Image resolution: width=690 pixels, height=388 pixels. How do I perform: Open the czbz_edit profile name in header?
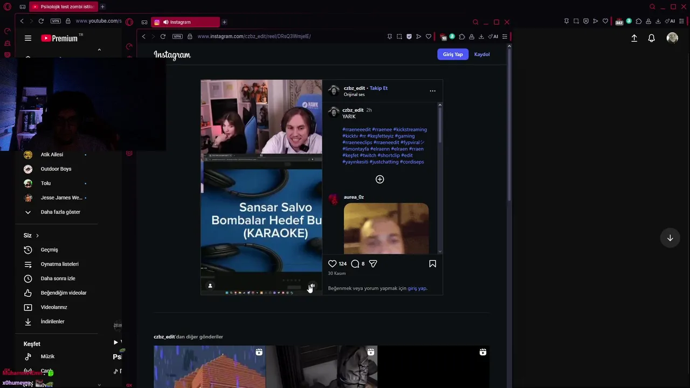coord(354,88)
